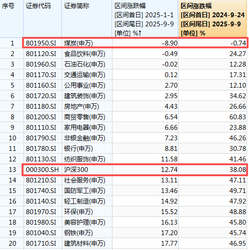The image size is (249, 250).
Task: Click code 000300.SH
Action: tap(42, 170)
